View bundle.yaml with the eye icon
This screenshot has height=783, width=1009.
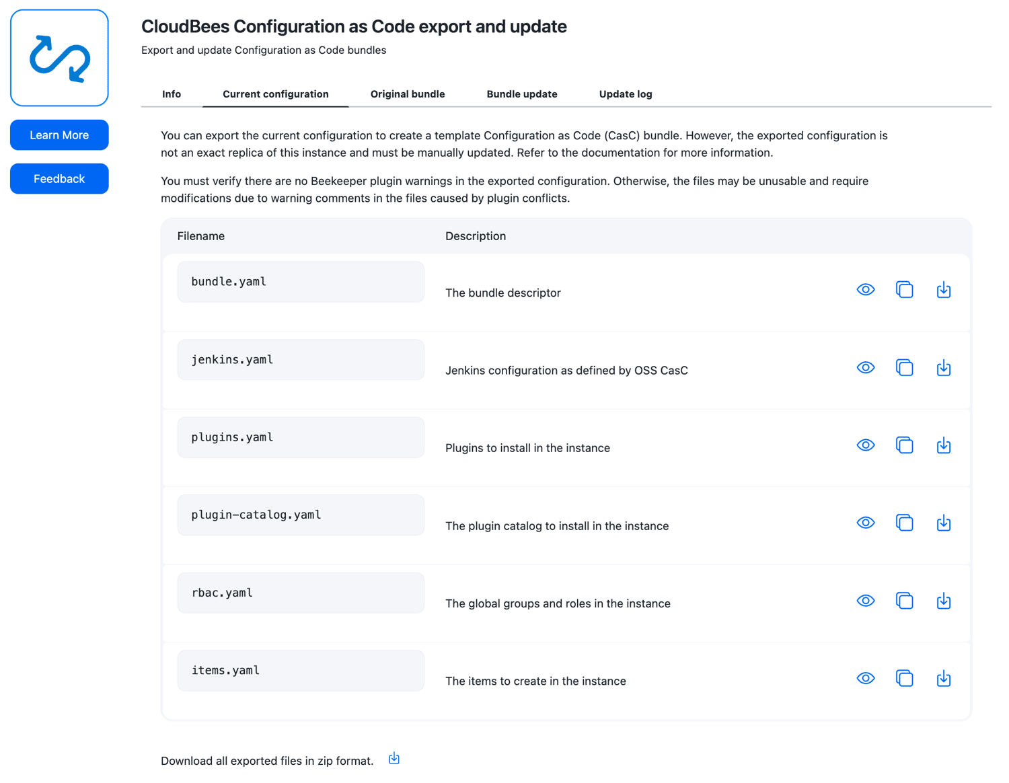pyautogui.click(x=866, y=290)
